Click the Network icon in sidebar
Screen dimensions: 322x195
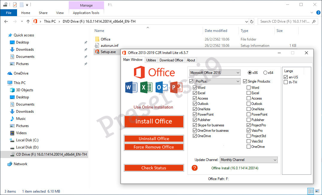10,164
